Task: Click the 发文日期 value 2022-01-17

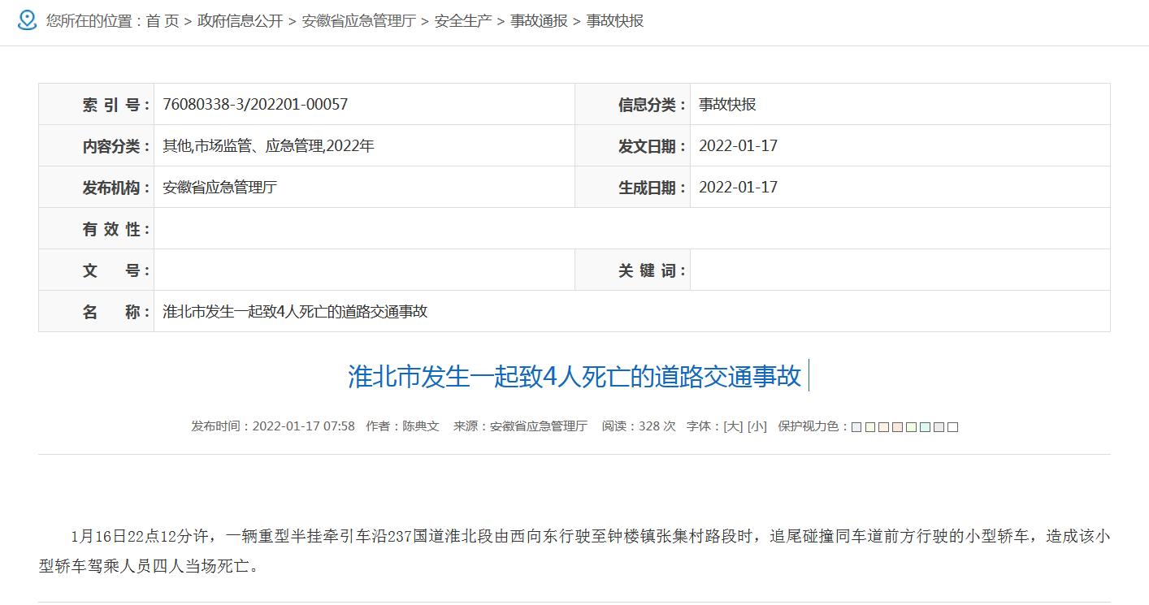Action: [738, 146]
